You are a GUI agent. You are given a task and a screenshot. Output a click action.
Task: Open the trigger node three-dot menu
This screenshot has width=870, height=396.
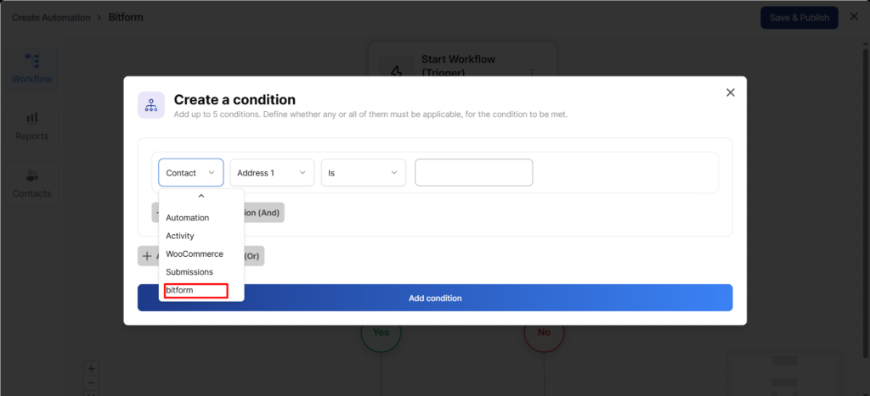coord(532,71)
